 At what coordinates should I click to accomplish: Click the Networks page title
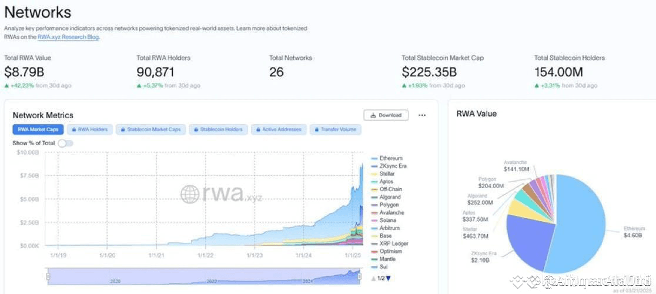(x=38, y=12)
